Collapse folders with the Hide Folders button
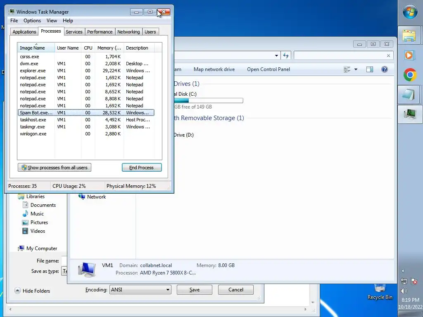Image resolution: width=423 pixels, height=317 pixels. coord(32,291)
